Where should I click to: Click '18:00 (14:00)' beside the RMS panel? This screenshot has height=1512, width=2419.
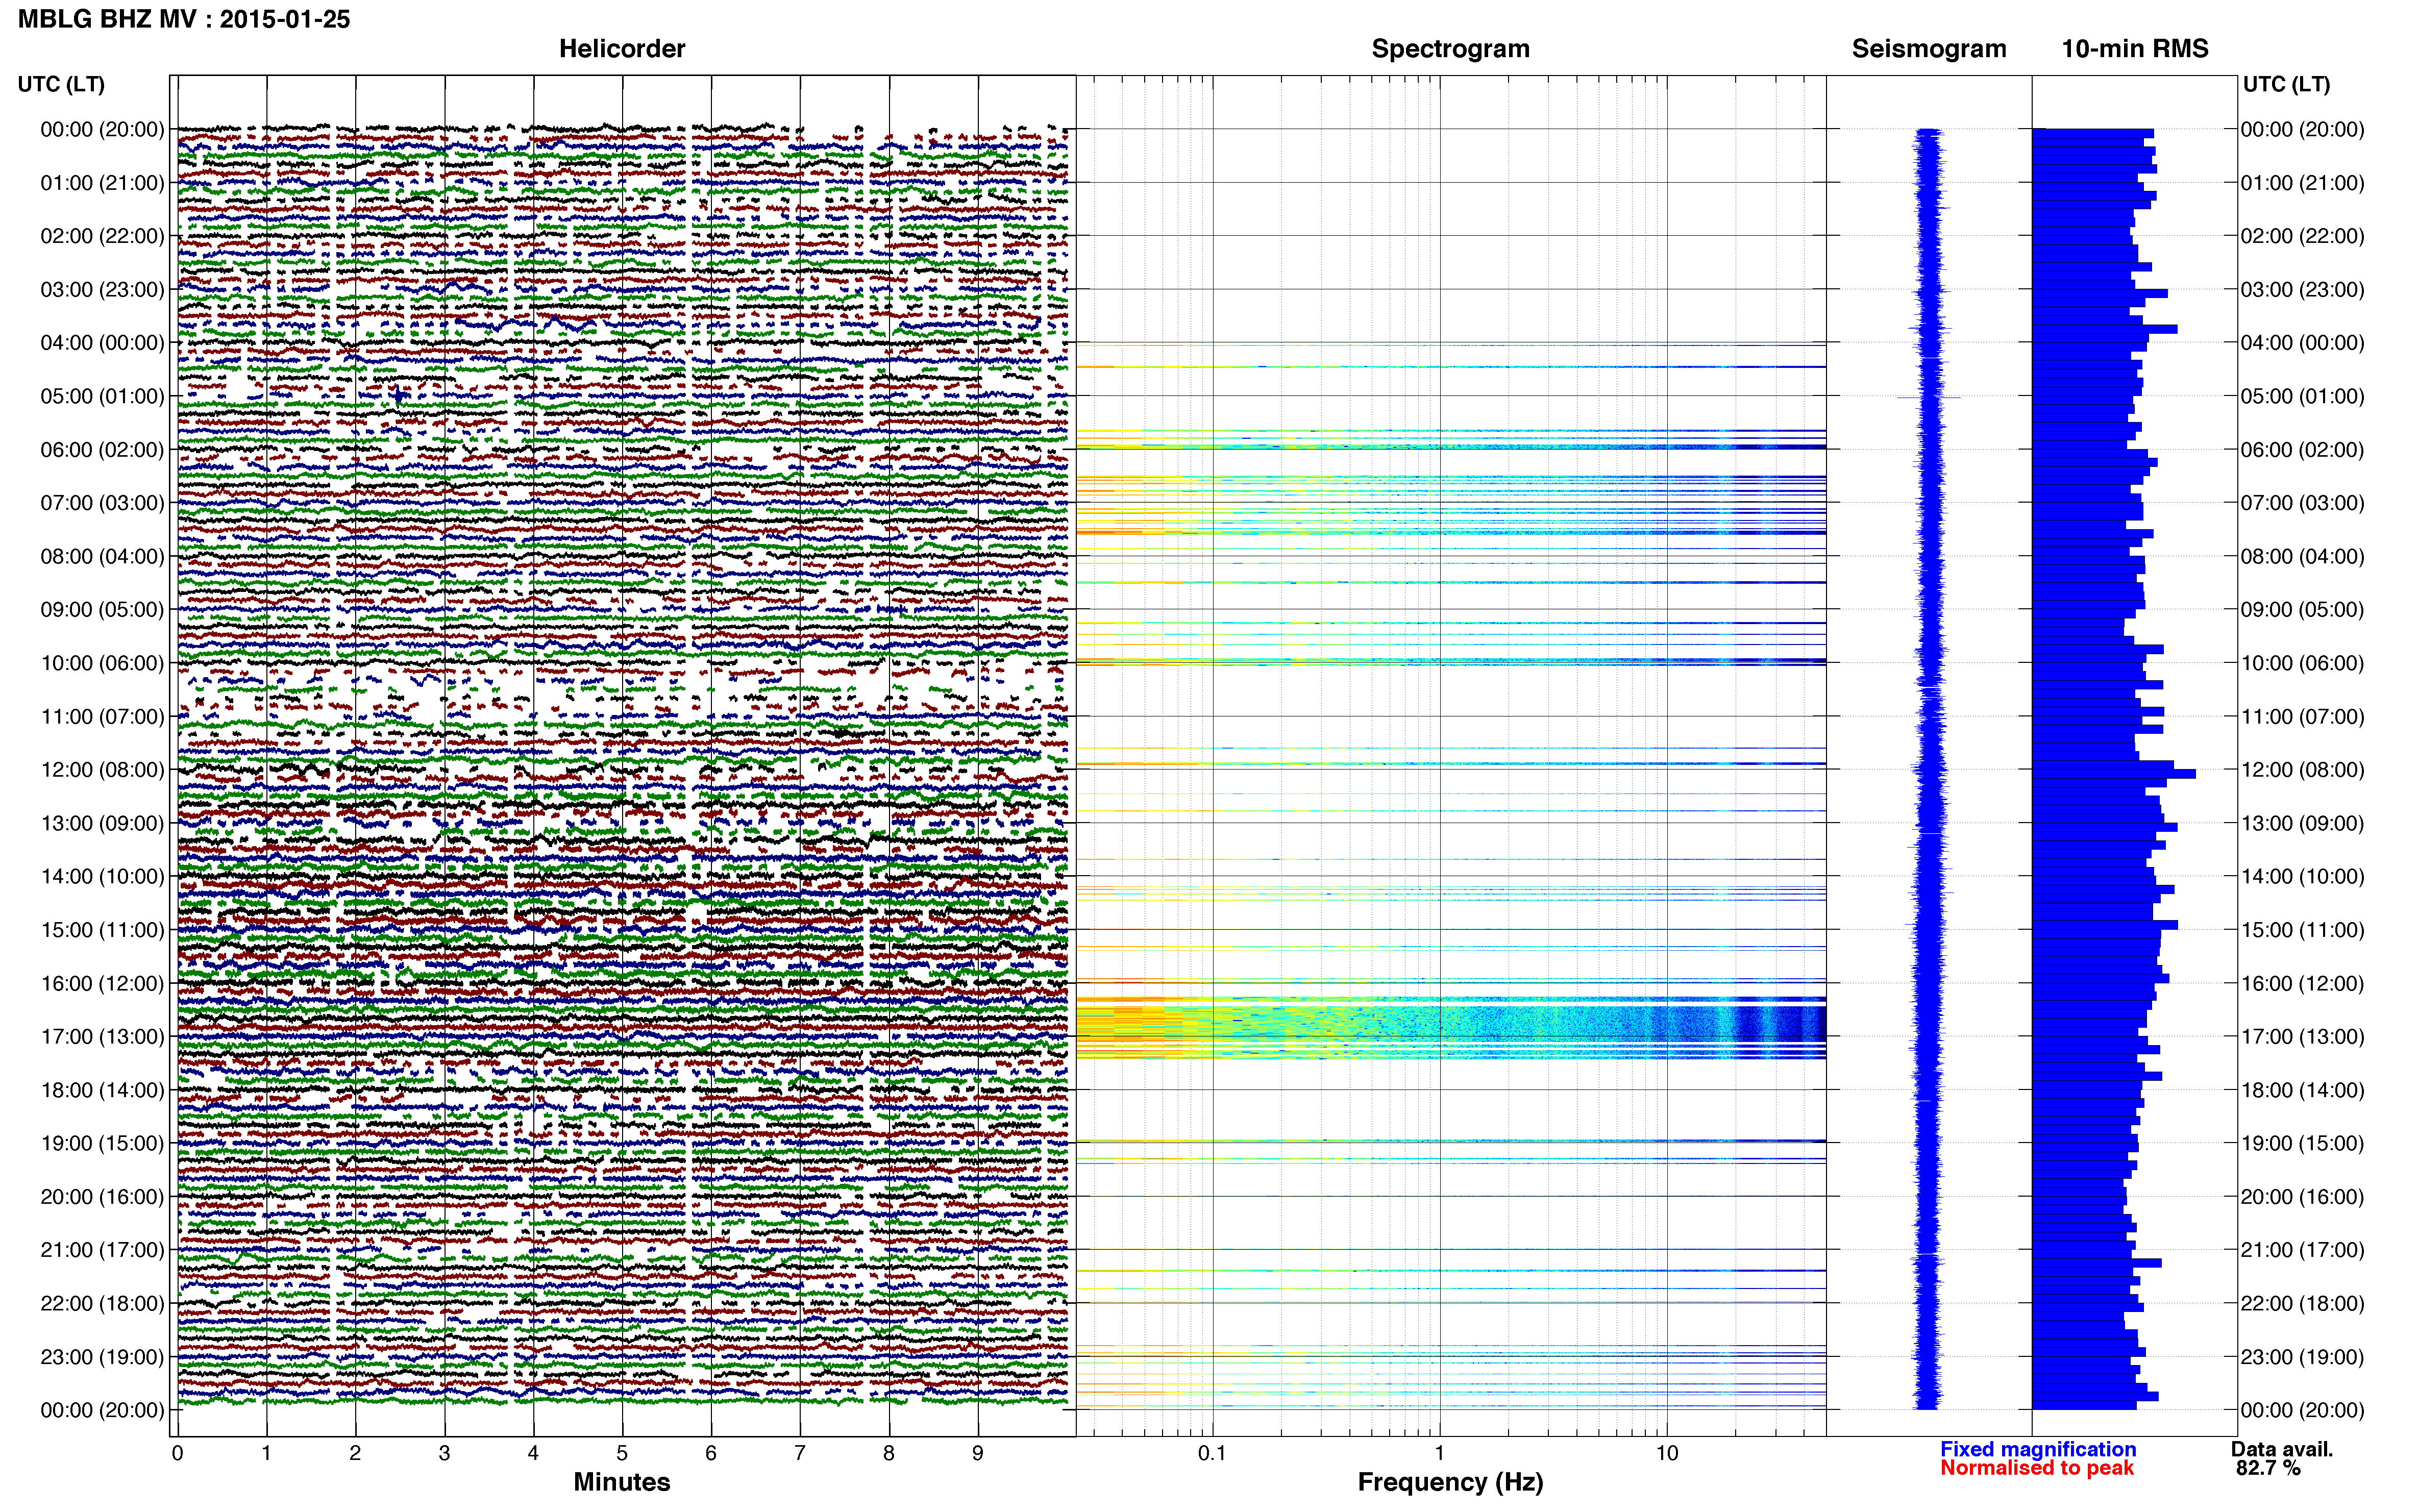point(2302,1090)
